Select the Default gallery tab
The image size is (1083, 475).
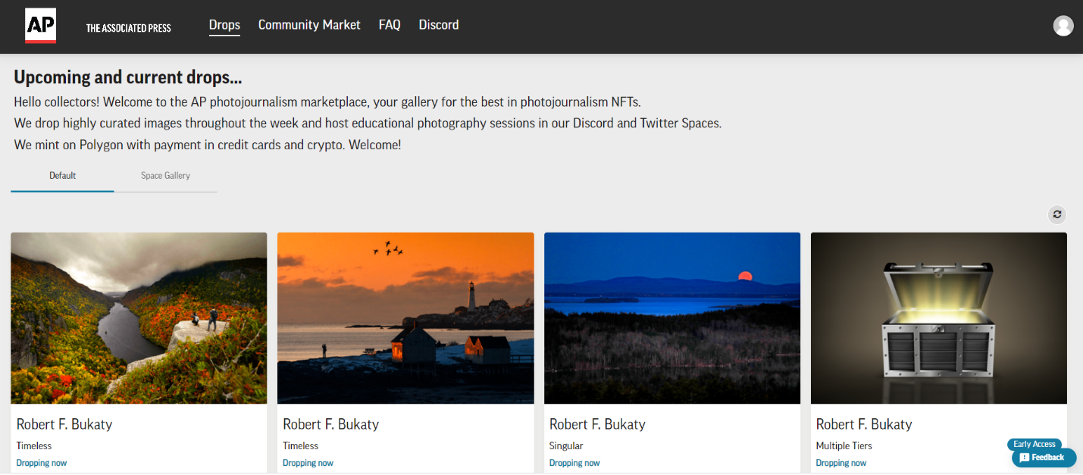63,176
